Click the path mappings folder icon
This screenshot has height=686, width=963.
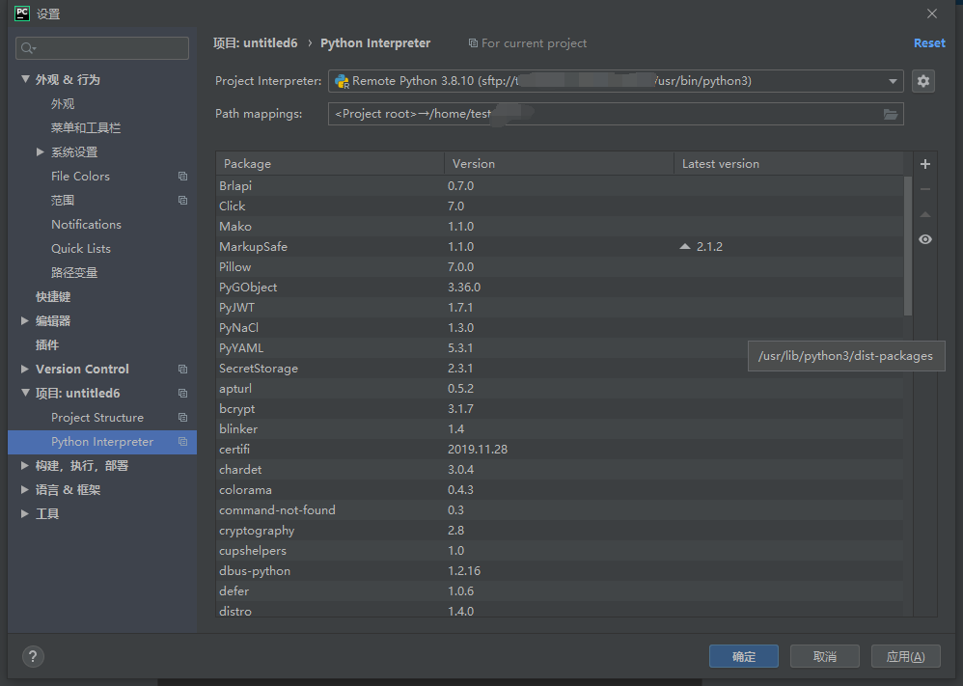point(891,114)
